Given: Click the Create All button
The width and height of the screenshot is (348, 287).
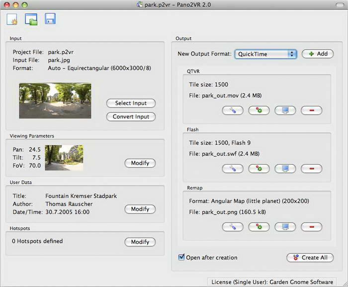Looking at the screenshot, I should (310, 257).
